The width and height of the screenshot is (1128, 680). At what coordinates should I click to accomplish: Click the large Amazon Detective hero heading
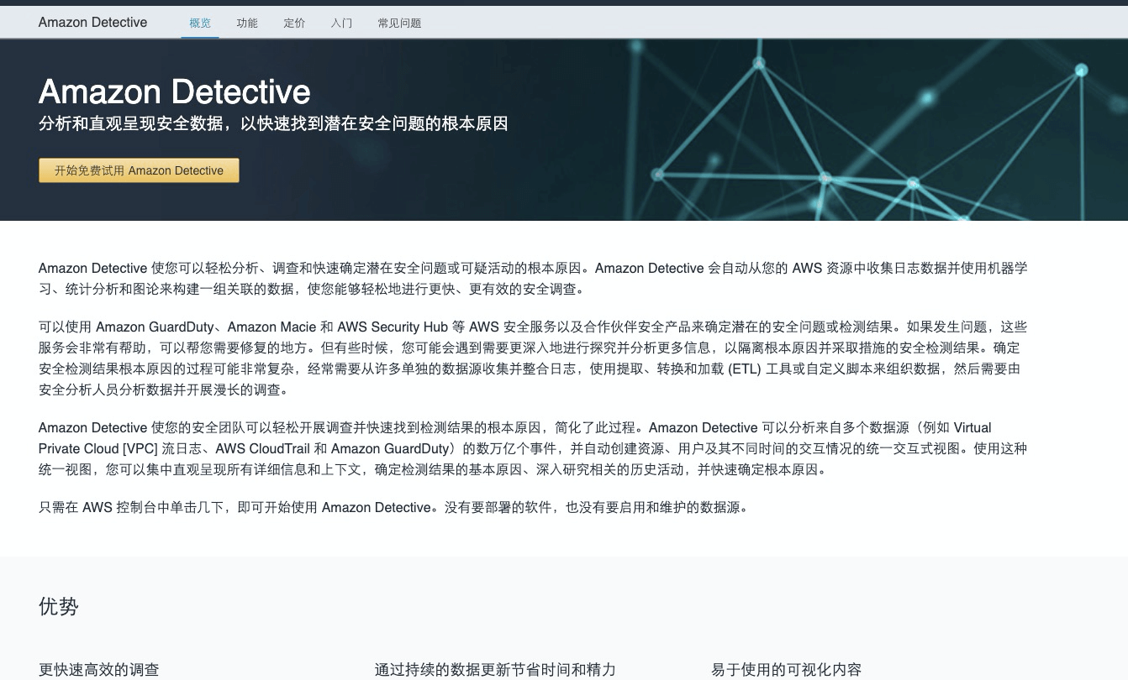pyautogui.click(x=175, y=92)
